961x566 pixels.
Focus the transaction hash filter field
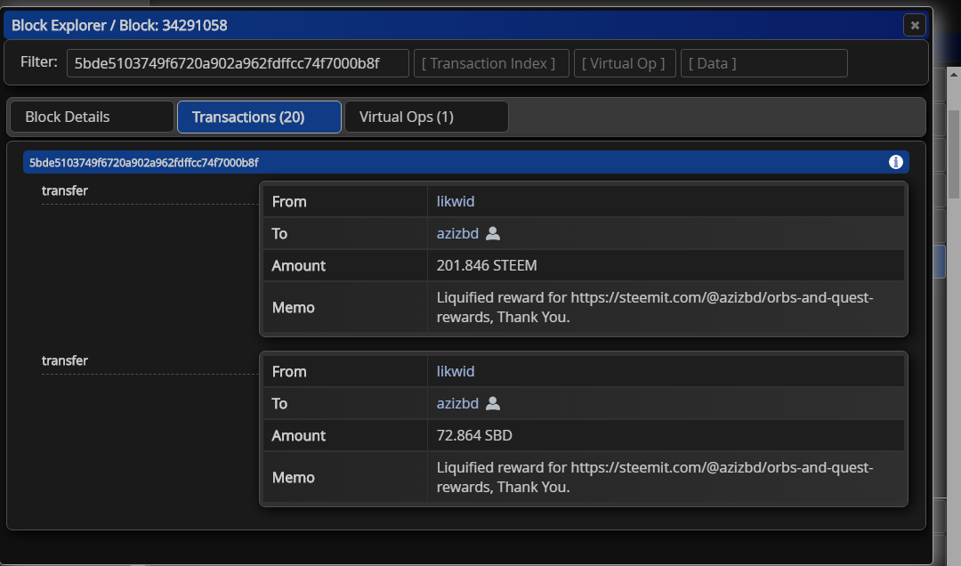[x=238, y=63]
